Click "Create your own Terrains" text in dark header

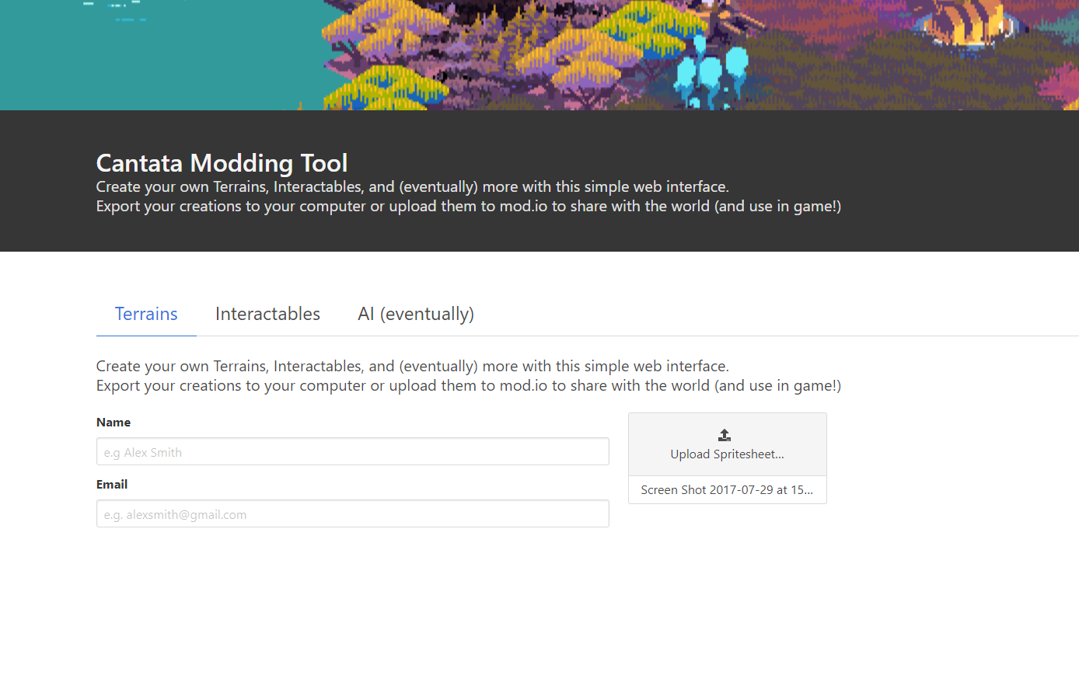412,187
